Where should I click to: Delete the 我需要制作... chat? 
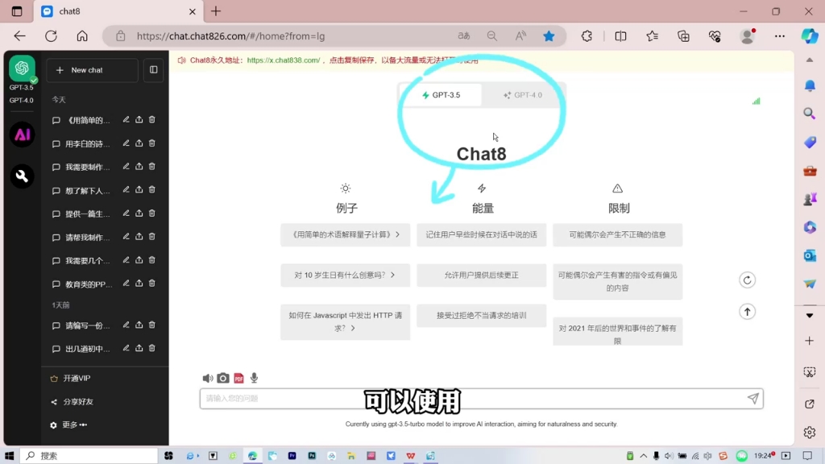pos(152,166)
